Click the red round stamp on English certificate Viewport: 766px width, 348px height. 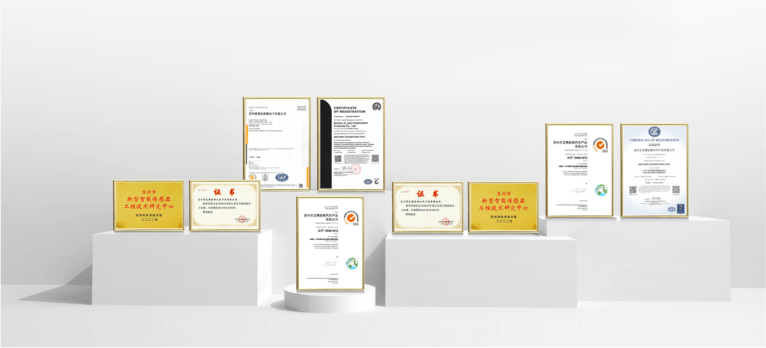[356, 169]
